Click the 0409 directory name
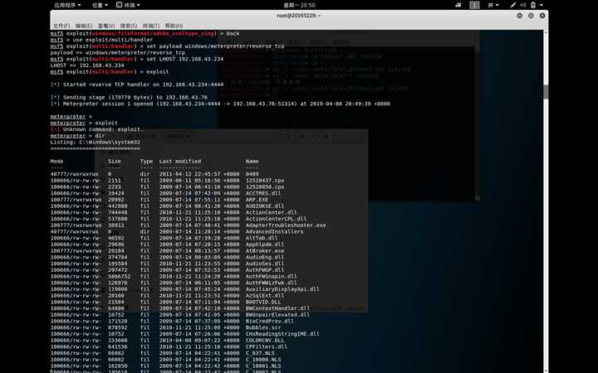598x373 pixels. point(252,174)
